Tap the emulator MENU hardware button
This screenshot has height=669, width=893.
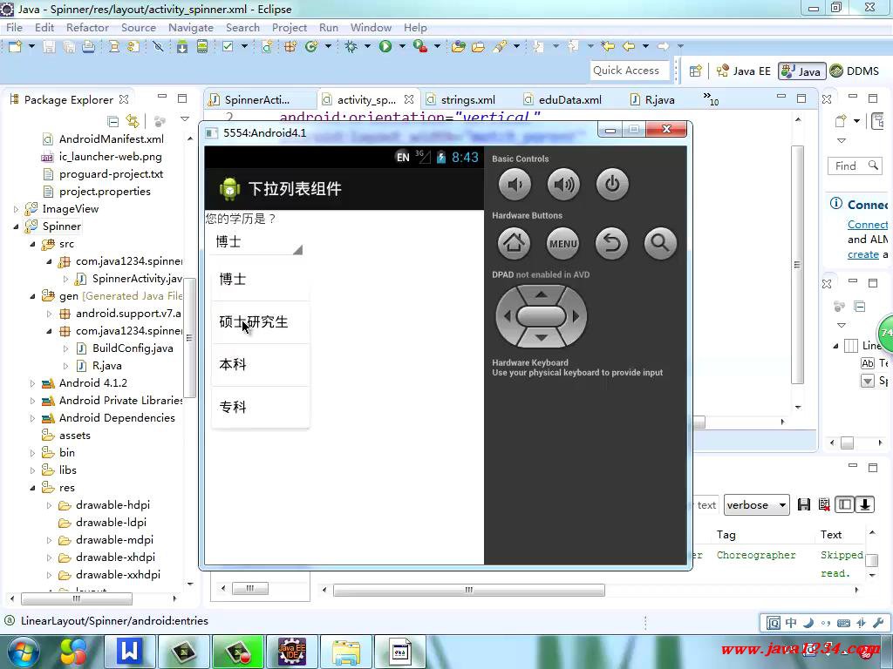pos(563,244)
